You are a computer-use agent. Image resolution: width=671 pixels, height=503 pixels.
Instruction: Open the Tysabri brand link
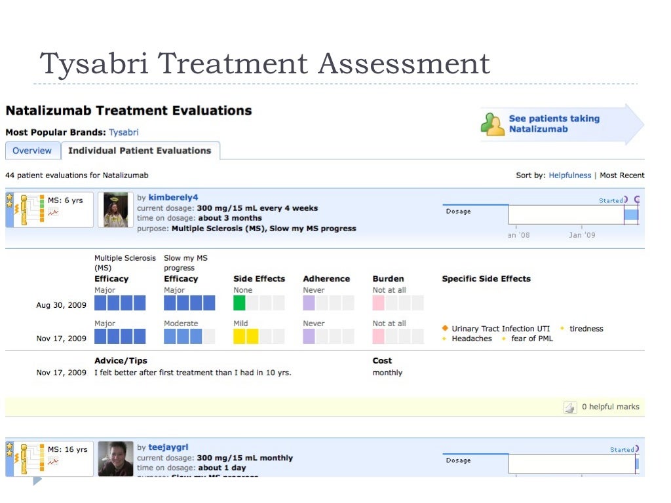coord(123,132)
